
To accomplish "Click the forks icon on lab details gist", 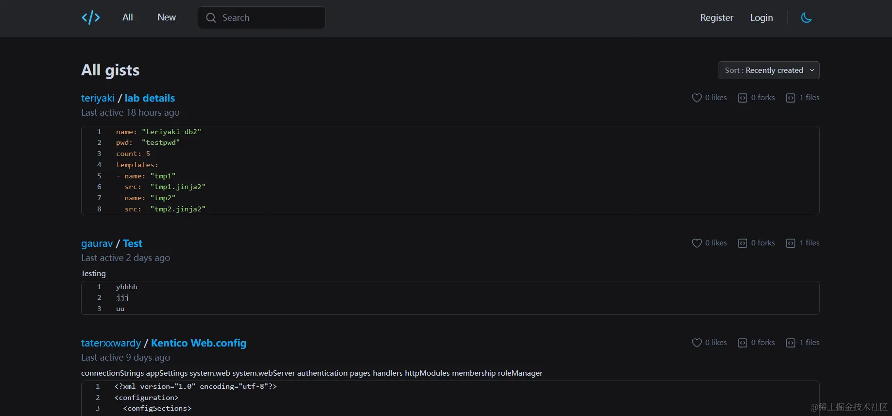I will (x=742, y=98).
